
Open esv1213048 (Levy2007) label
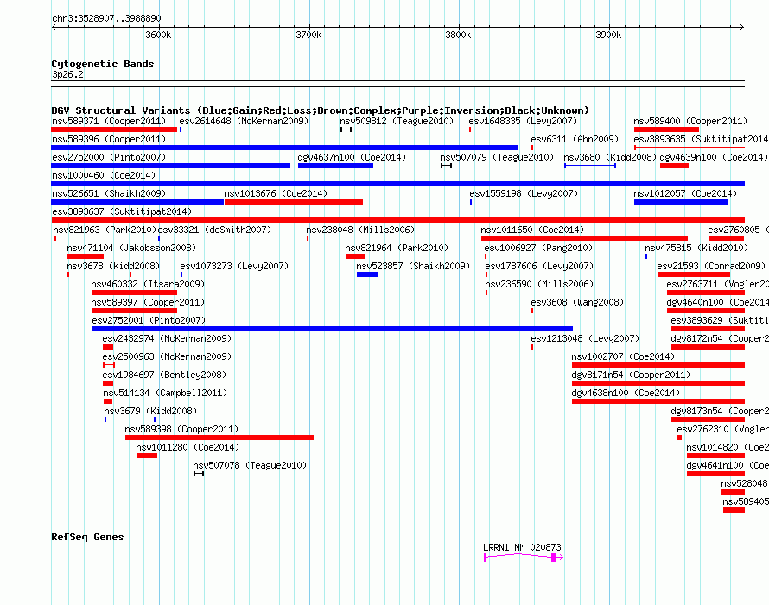585,338
